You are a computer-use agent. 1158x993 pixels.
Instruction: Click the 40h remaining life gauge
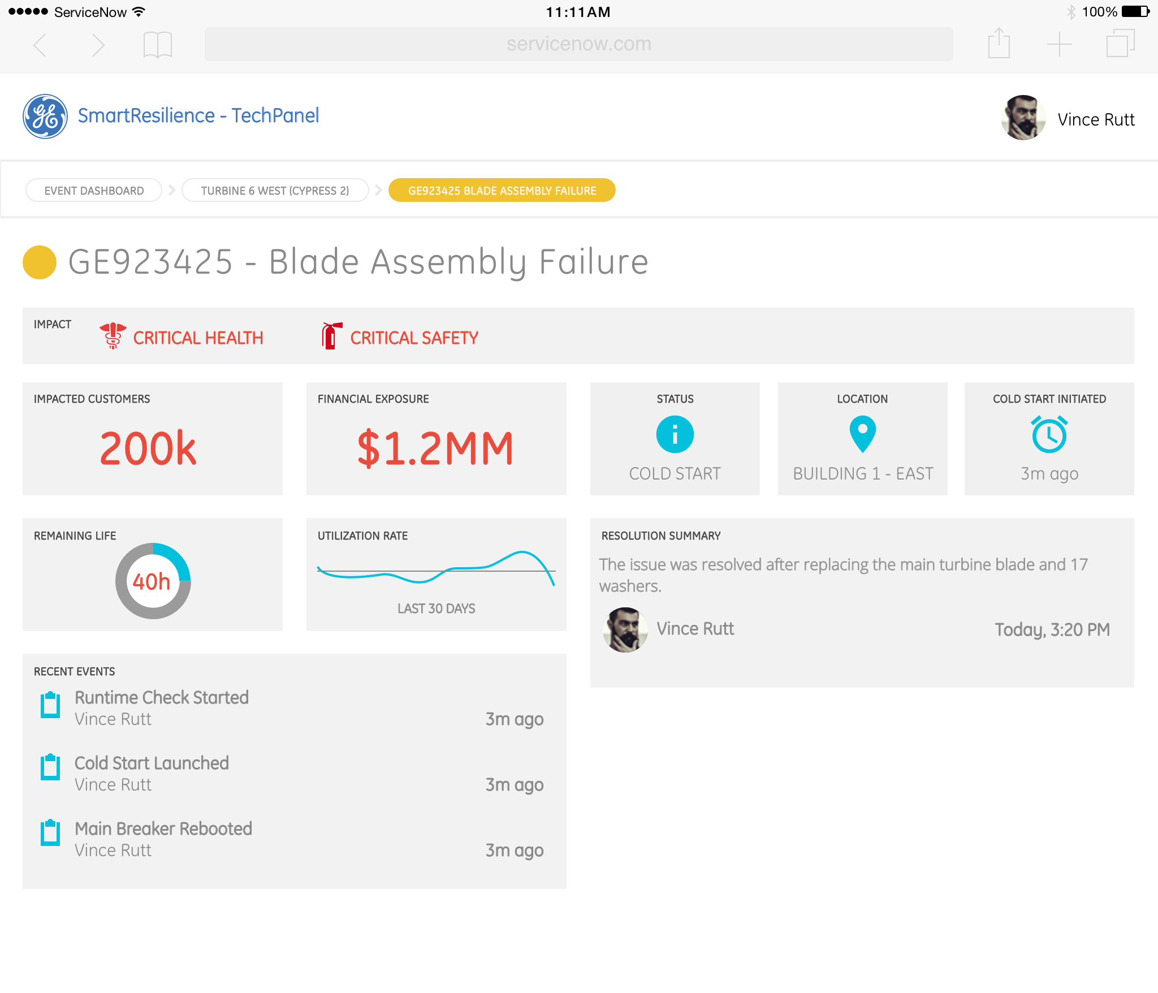(153, 581)
